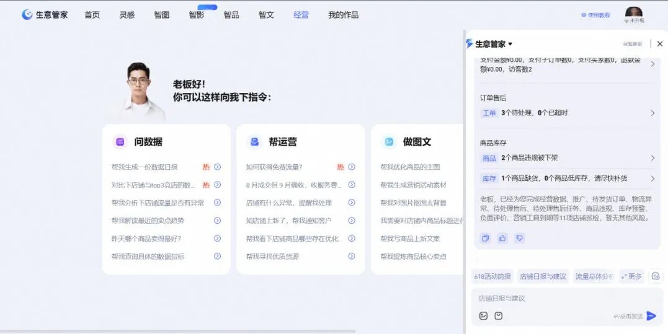Viewport: 668px width, 334px height.
Task: Expand the 工单 3个待处理 row
Action: tap(652, 113)
